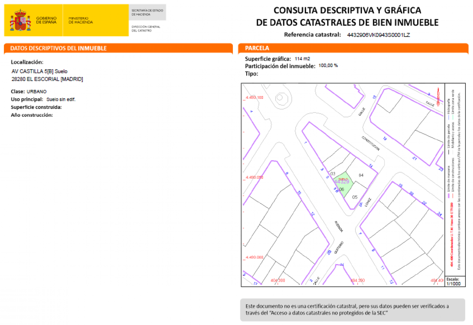This screenshot has height=325, width=473.
Task: Click the Escala 1/1000 box
Action: click(x=455, y=281)
